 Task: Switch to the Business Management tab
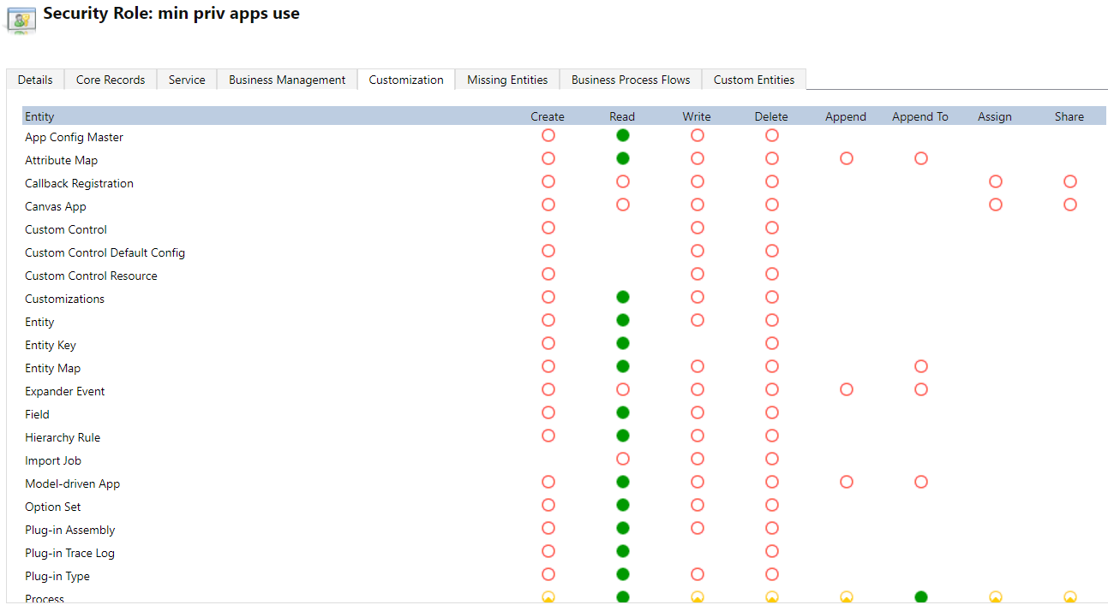[x=287, y=80]
